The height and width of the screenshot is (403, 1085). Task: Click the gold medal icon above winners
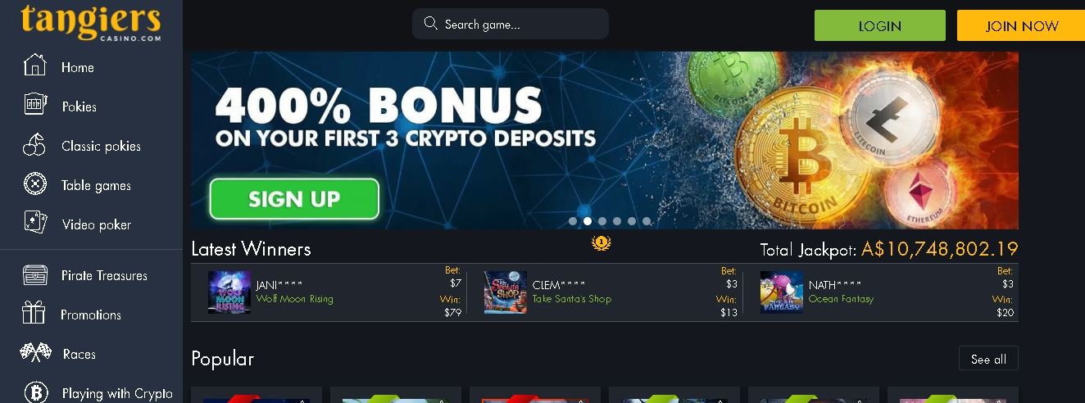click(x=602, y=242)
